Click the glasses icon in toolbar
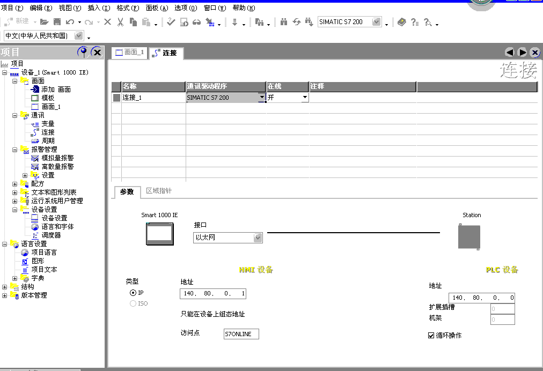The height and width of the screenshot is (371, 543). (197, 23)
